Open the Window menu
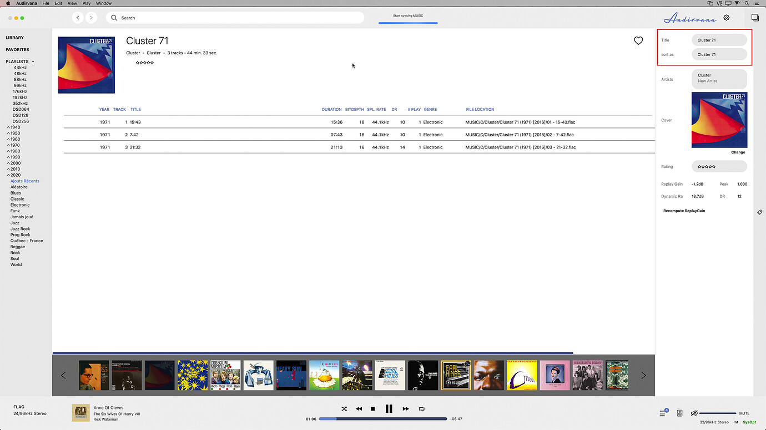766x430 pixels. (104, 3)
